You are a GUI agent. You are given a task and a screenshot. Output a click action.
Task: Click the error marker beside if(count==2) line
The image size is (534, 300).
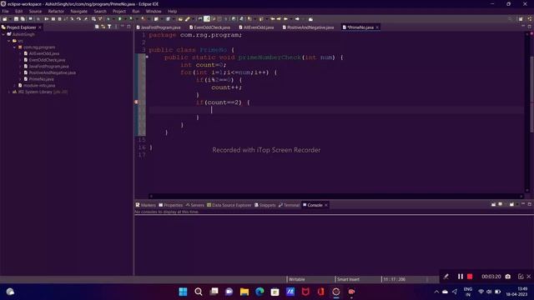[x=136, y=102]
